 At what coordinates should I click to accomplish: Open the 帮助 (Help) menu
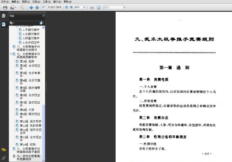(68, 2)
